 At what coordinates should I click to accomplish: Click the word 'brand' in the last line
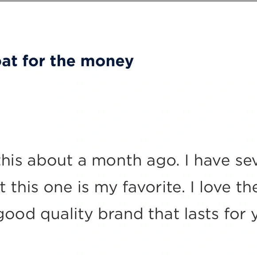click(x=121, y=214)
